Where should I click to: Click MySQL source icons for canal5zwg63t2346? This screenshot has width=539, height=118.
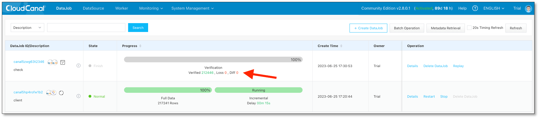point(53,62)
